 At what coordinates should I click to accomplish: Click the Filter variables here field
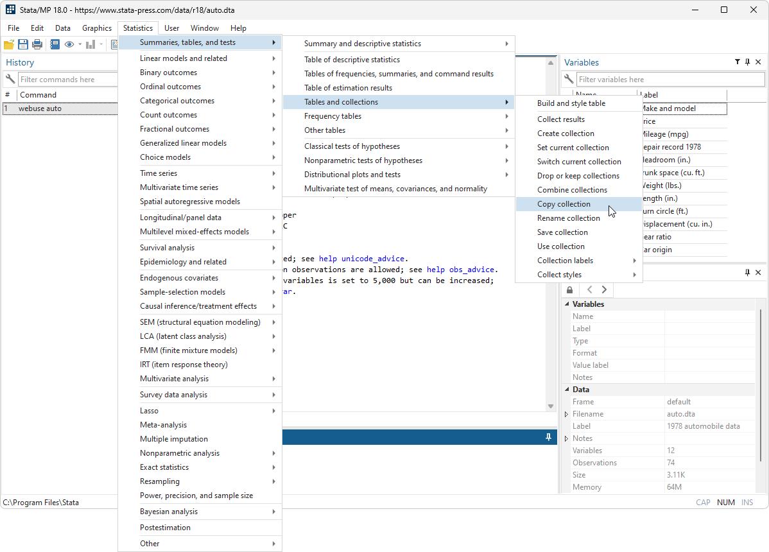tap(671, 79)
